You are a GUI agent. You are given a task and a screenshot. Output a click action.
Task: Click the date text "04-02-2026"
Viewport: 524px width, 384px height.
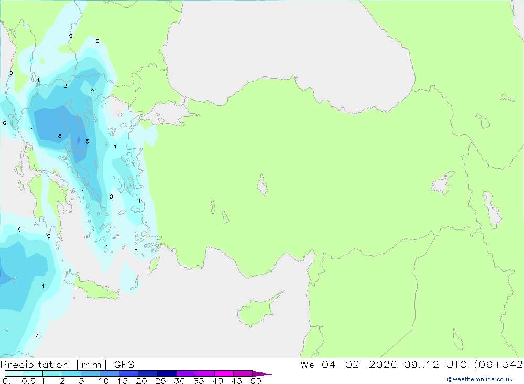click(x=359, y=364)
